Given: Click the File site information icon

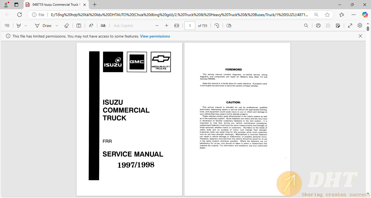Looking at the screenshot, I should 38,15.
